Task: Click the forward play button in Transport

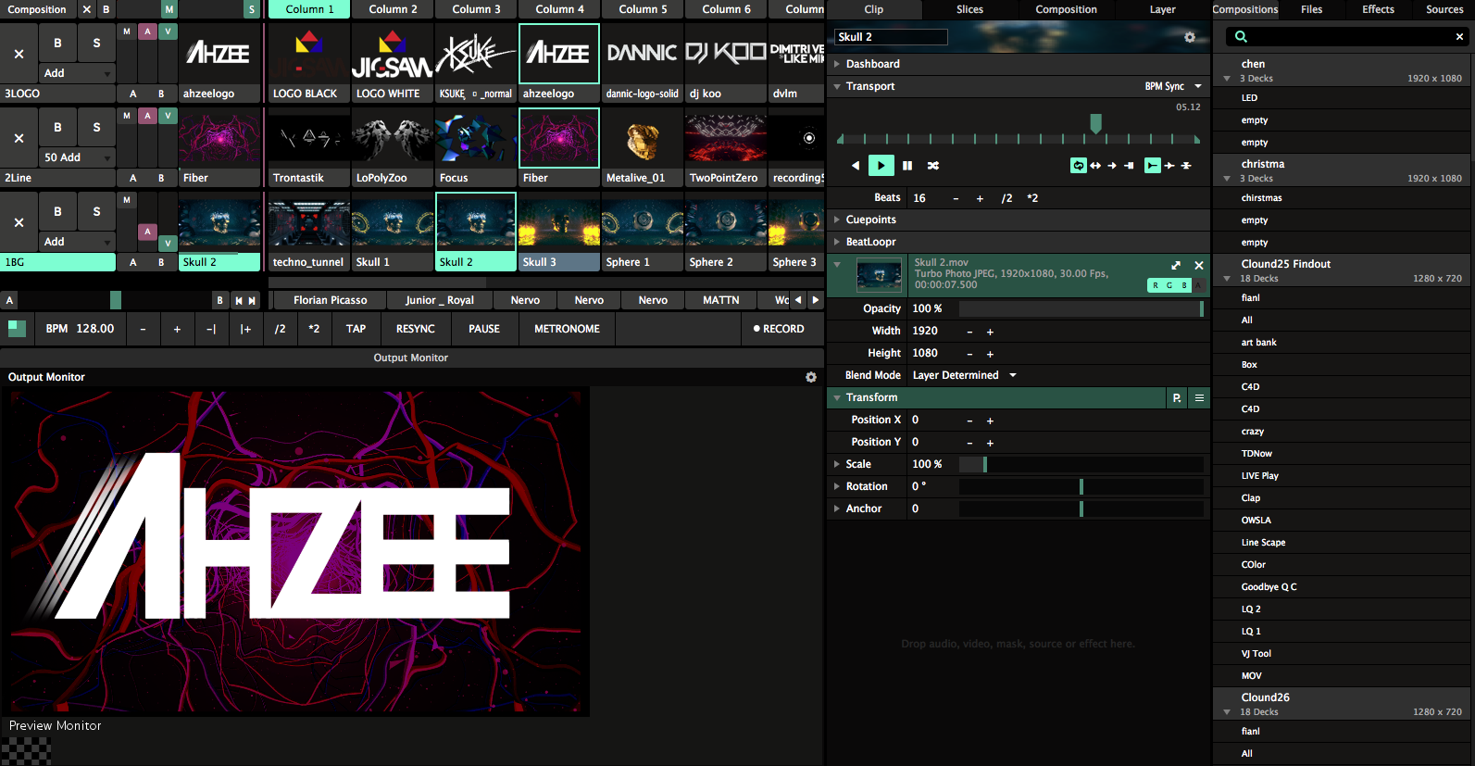Action: point(881,166)
